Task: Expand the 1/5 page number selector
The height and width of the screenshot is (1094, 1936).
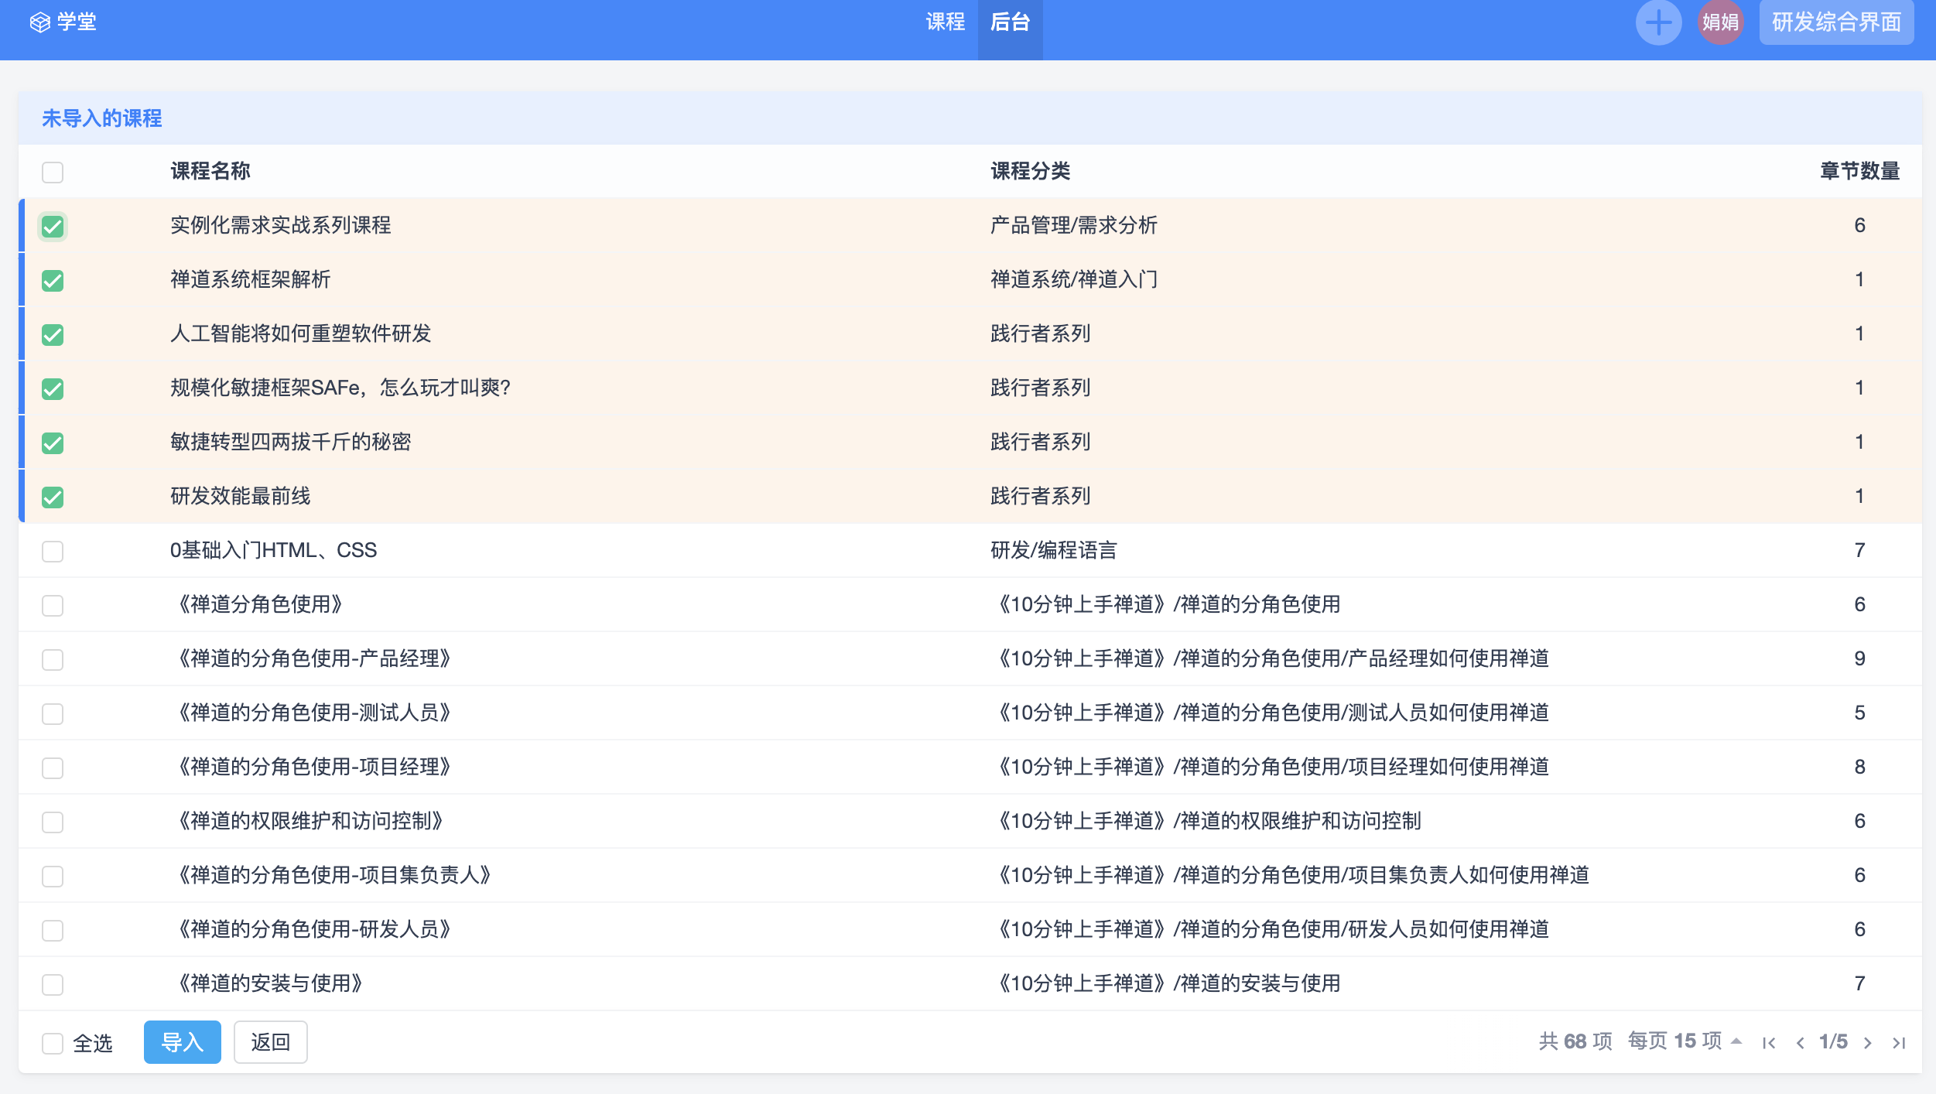Action: coord(1833,1041)
